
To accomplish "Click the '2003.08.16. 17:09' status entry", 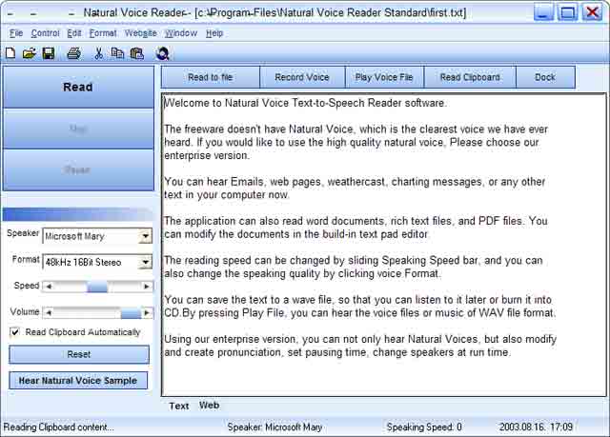I will pyautogui.click(x=536, y=427).
